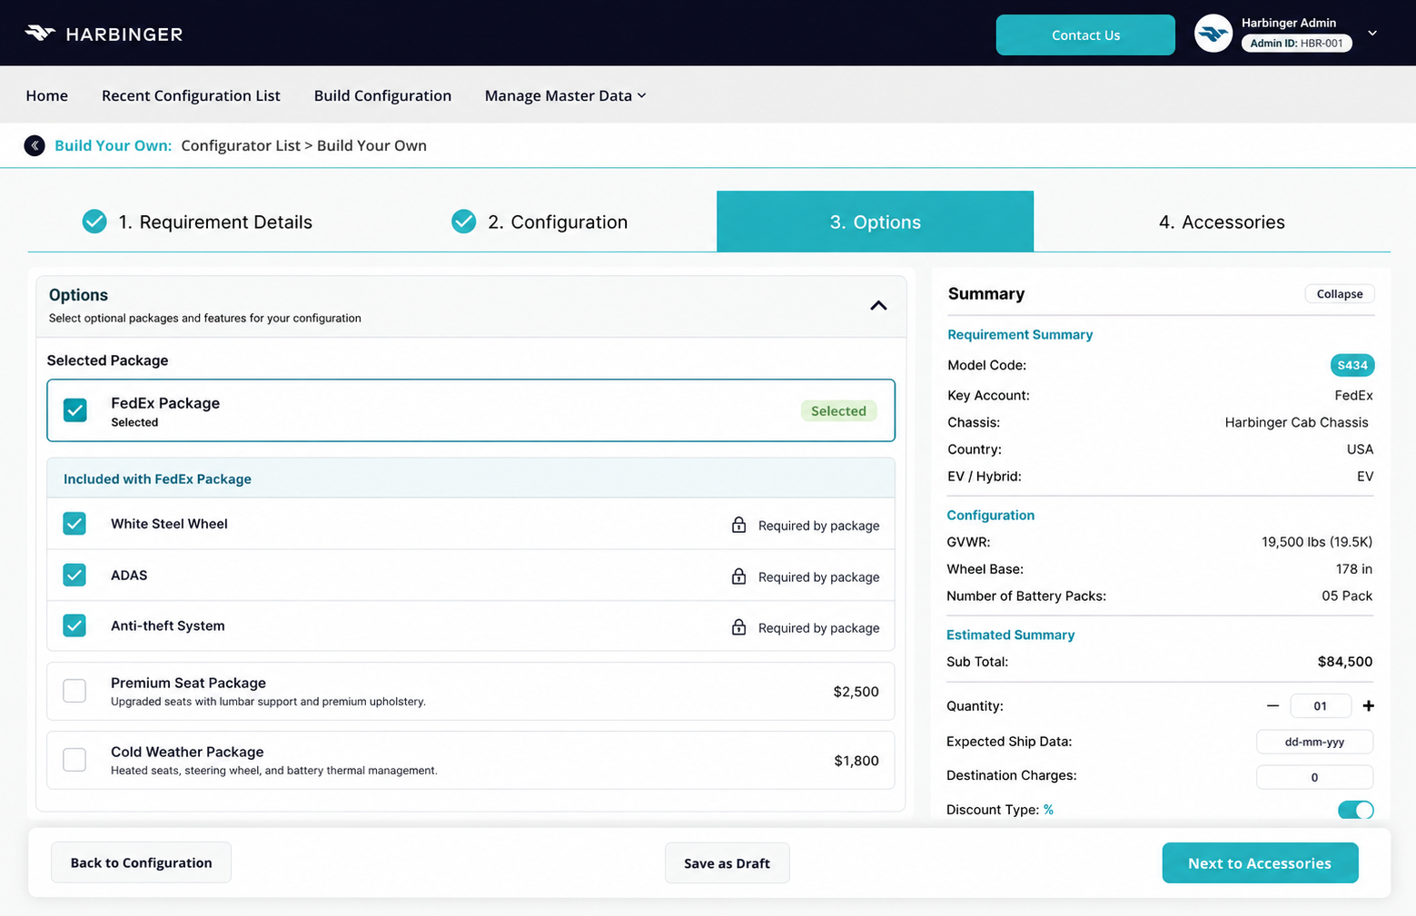Click the Harbinger Admin avatar icon
The width and height of the screenshot is (1416, 916).
(x=1213, y=34)
